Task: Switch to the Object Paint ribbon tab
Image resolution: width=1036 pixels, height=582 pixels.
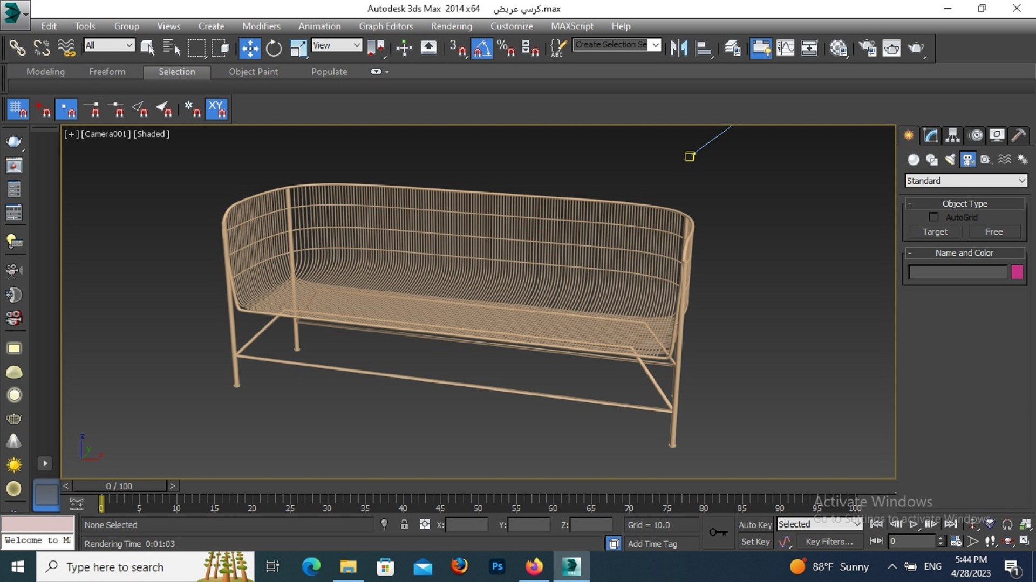Action: pos(253,72)
